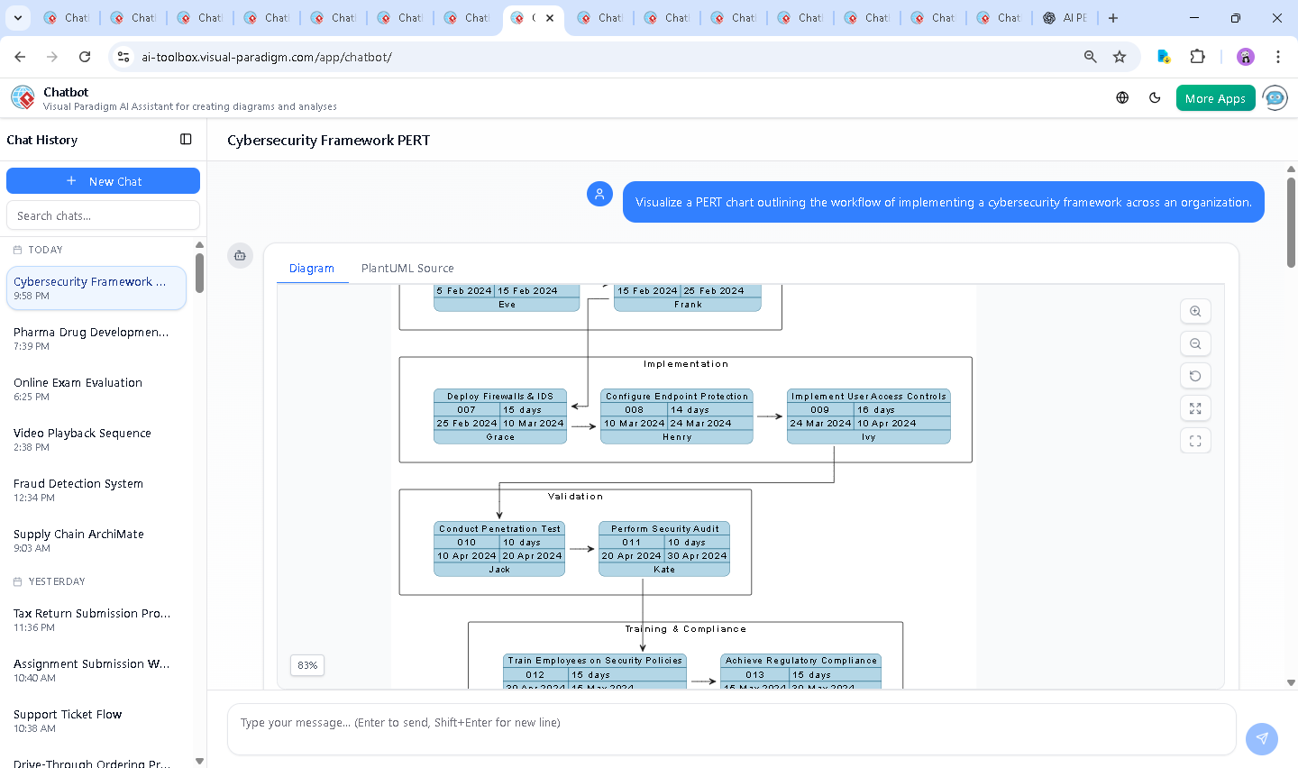Zoom out of the diagram view
The width and height of the screenshot is (1298, 768).
1195,343
